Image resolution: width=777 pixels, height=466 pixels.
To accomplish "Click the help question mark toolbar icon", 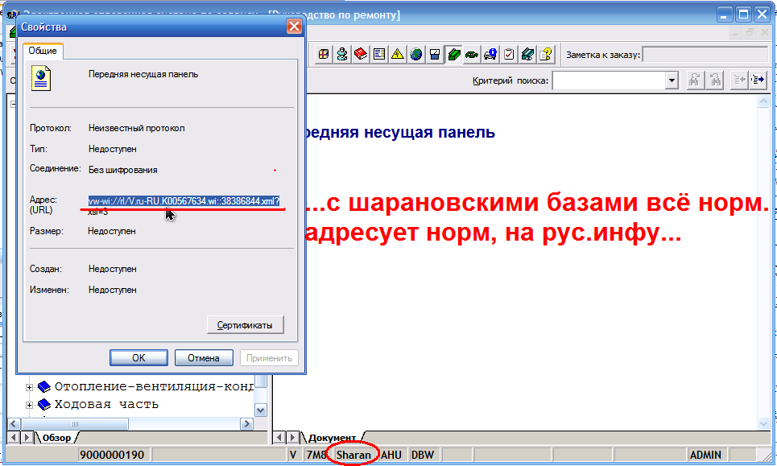I will point(546,55).
